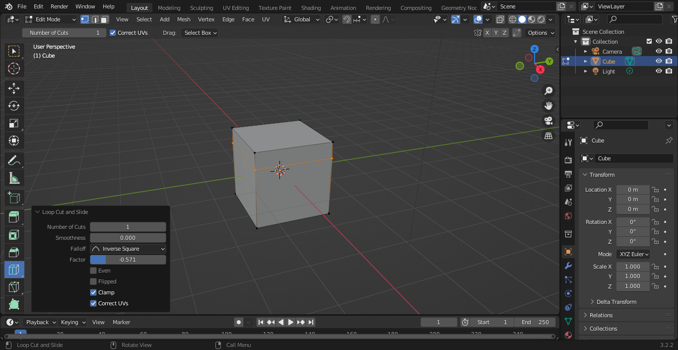Screen dimensions: 678x350
Task: Hide the Camera object with eye icon
Action: click(659, 51)
